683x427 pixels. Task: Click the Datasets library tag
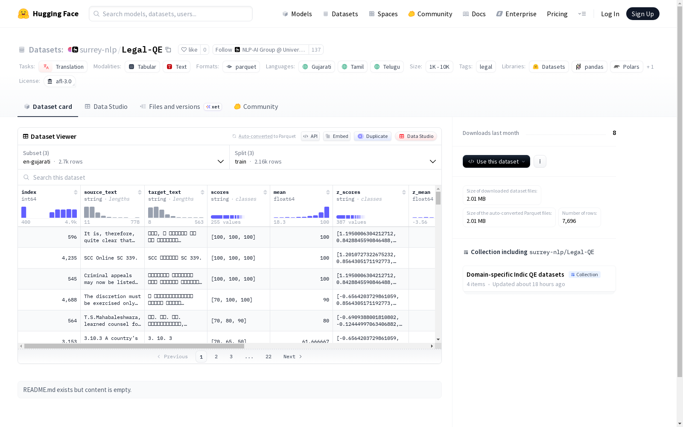pyautogui.click(x=549, y=67)
